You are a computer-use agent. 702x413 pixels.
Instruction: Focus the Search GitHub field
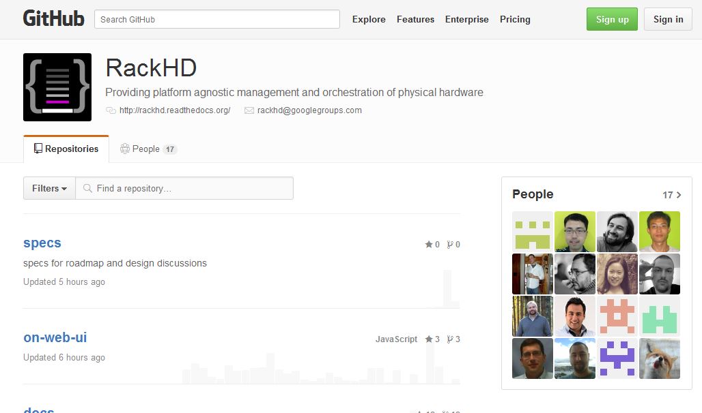[x=217, y=19]
